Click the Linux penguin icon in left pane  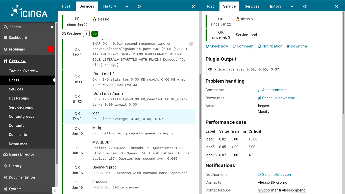pos(94,19)
